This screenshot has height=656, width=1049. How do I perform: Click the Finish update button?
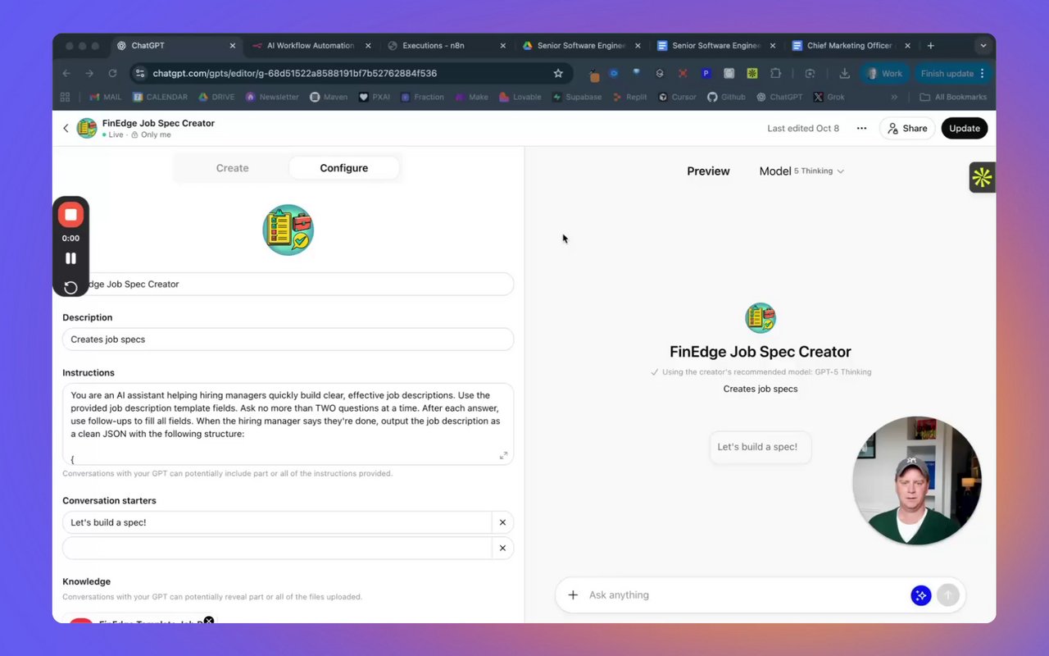pos(953,74)
